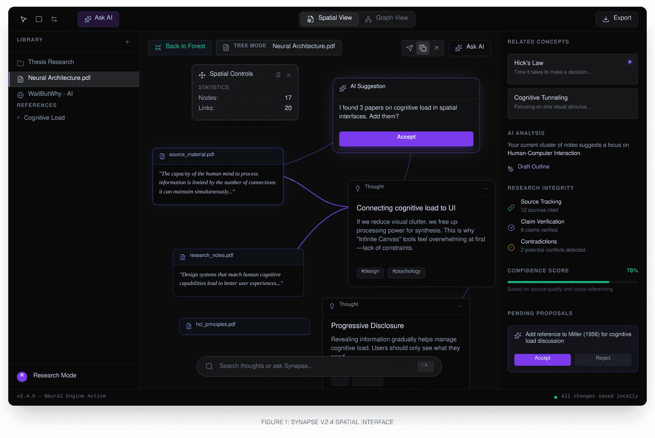Expand the Thesis Research folder
655x438 pixels.
[x=51, y=62]
